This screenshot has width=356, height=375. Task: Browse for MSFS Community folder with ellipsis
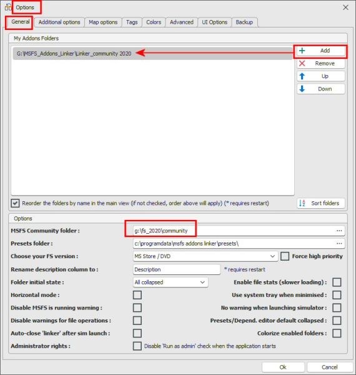339,231
